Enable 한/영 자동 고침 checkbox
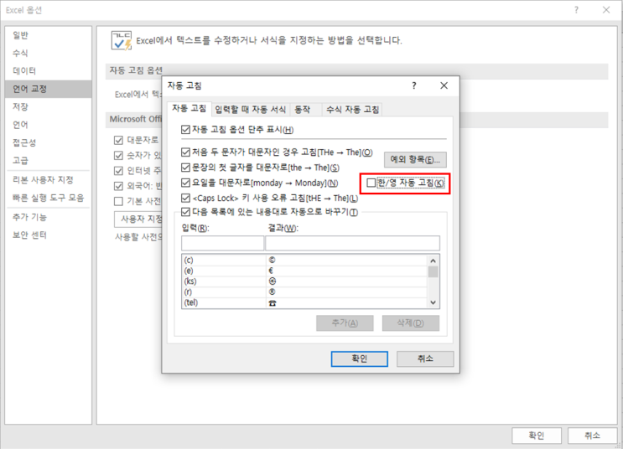Viewport: 623px width, 449px height. 371,183
